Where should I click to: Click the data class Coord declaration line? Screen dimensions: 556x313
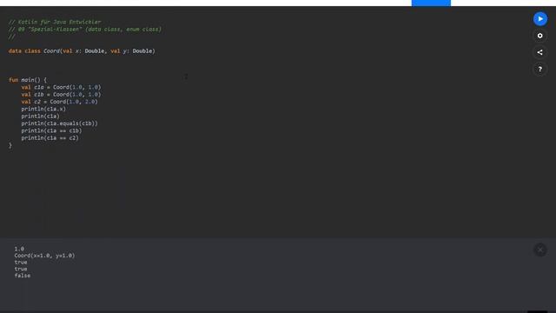tap(82, 51)
